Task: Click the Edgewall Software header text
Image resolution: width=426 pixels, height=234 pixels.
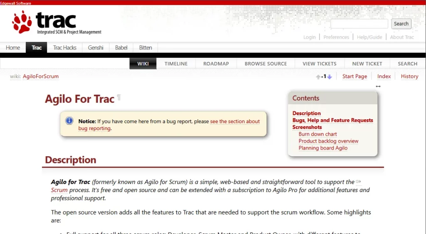Action: coord(15,3)
